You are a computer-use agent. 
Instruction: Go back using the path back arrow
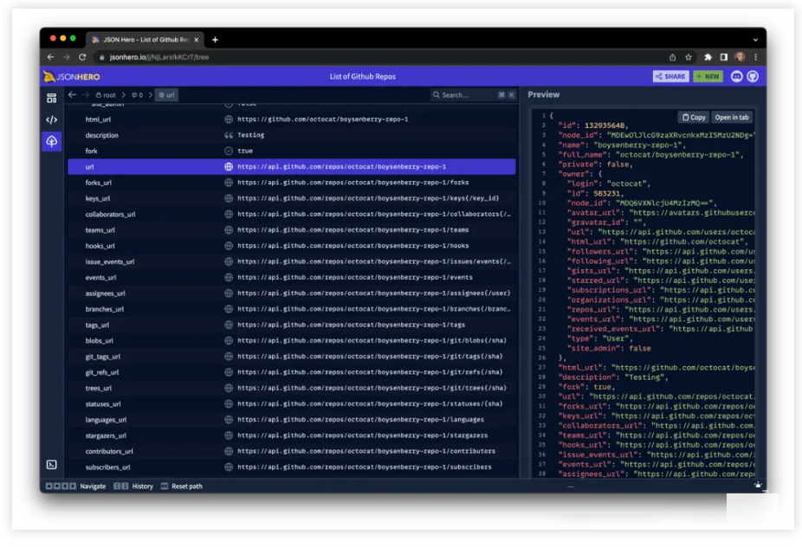pyautogui.click(x=73, y=95)
